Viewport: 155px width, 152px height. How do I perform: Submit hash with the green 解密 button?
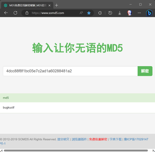coord(145,71)
